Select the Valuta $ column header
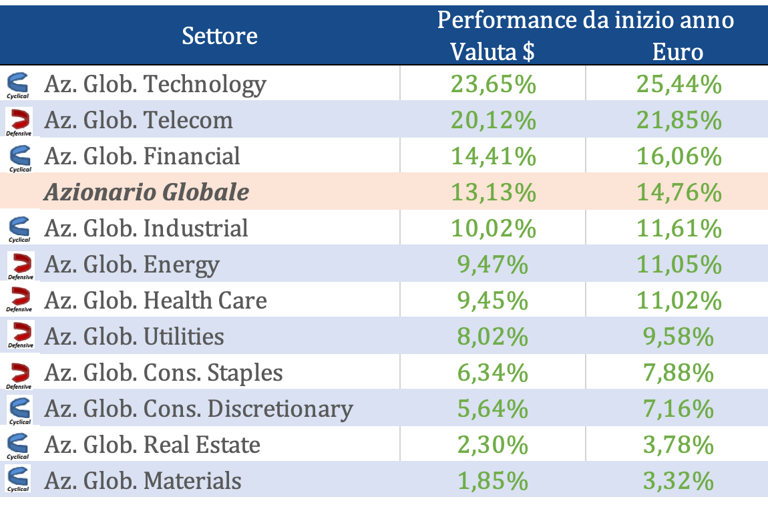768x505 pixels. pyautogui.click(x=492, y=52)
